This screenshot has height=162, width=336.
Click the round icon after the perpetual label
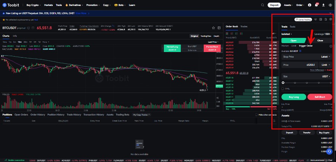[29, 28]
